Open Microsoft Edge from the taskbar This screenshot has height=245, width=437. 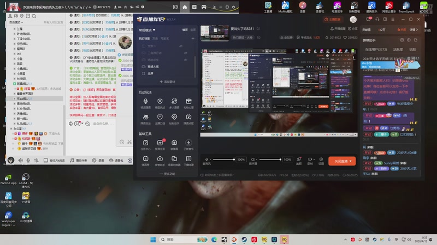(214, 240)
